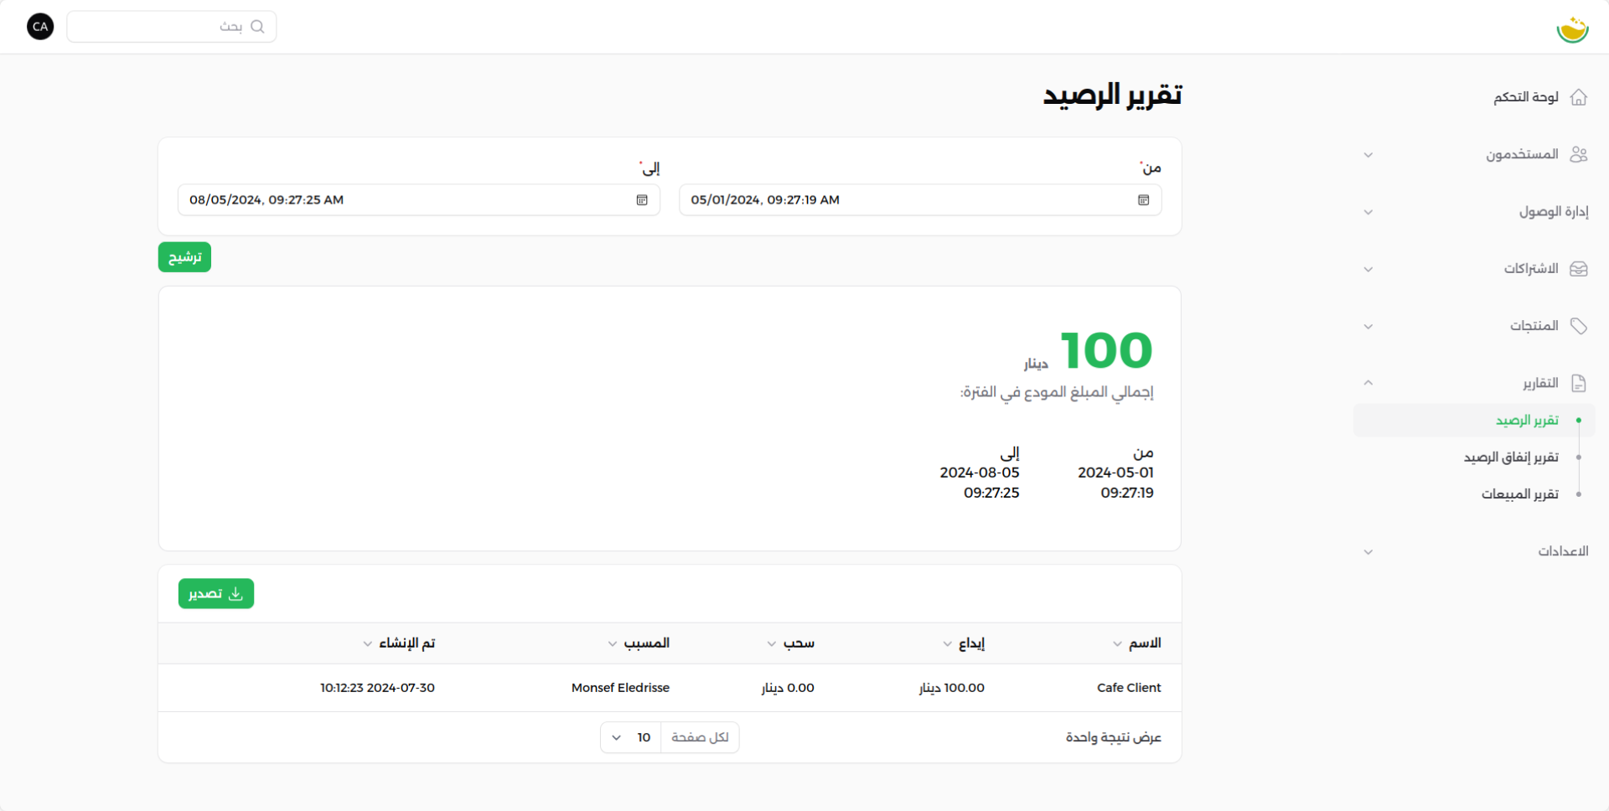The height and width of the screenshot is (811, 1609).
Task: Collapse the التقارير menu chevron
Action: 1368,383
